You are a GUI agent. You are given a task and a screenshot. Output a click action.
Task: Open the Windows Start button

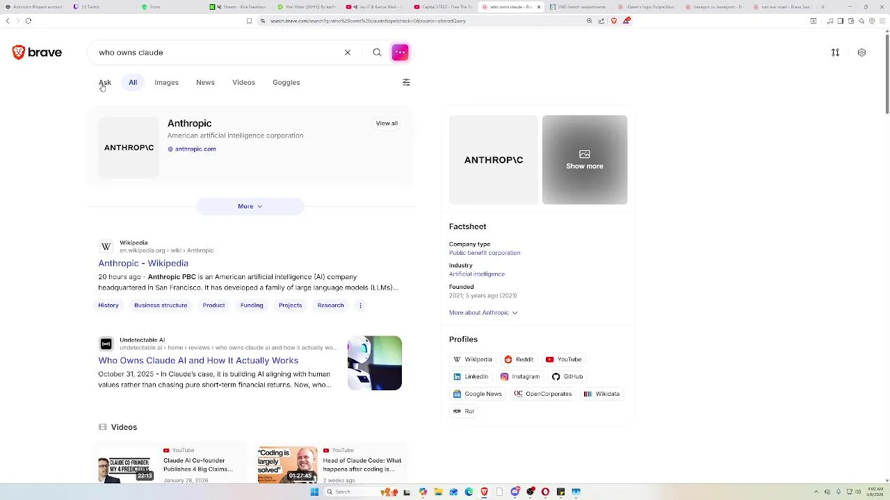coord(314,492)
